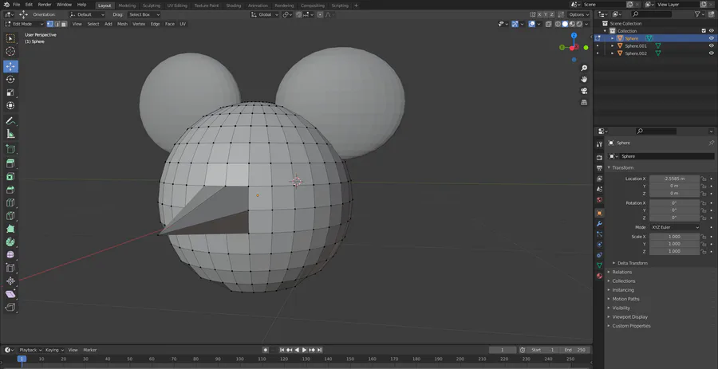Open the Modifier properties wrench tab
718x369 pixels.
point(599,224)
